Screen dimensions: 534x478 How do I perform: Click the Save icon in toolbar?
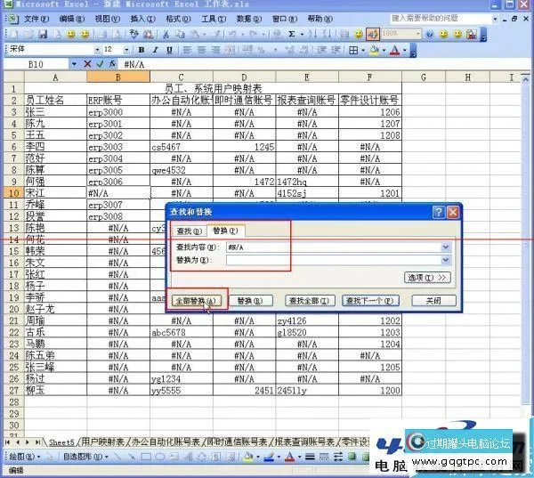click(x=43, y=34)
